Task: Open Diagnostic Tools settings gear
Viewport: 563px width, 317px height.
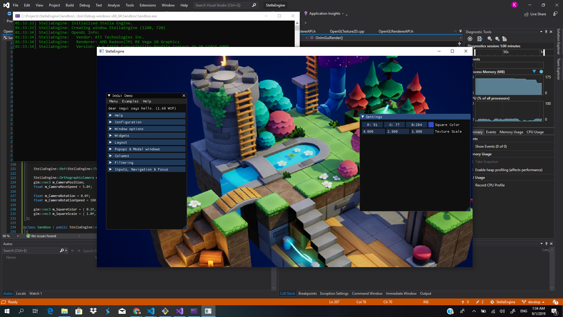Action: tap(470, 39)
